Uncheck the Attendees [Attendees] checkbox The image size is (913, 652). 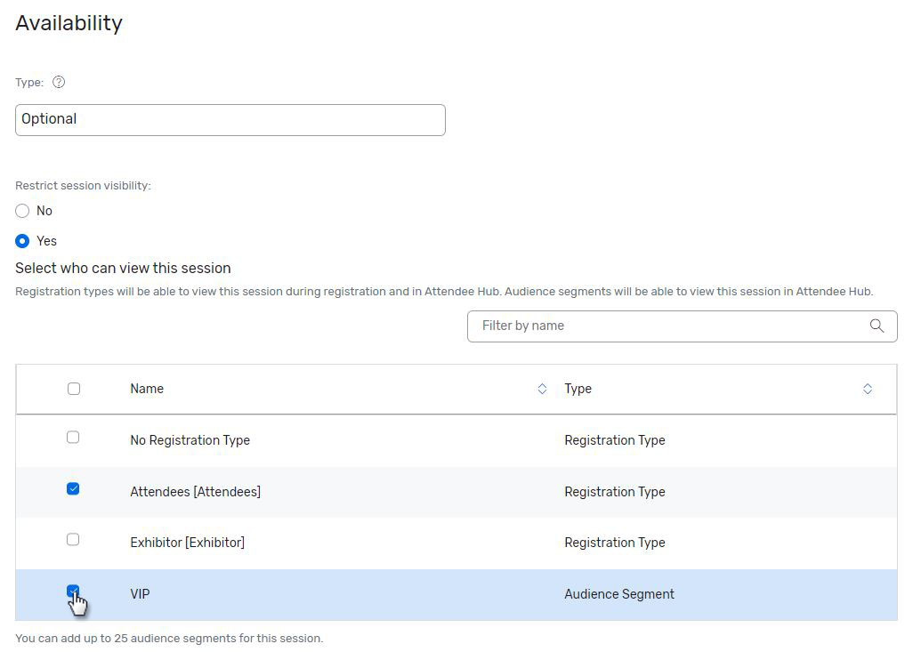coord(73,488)
